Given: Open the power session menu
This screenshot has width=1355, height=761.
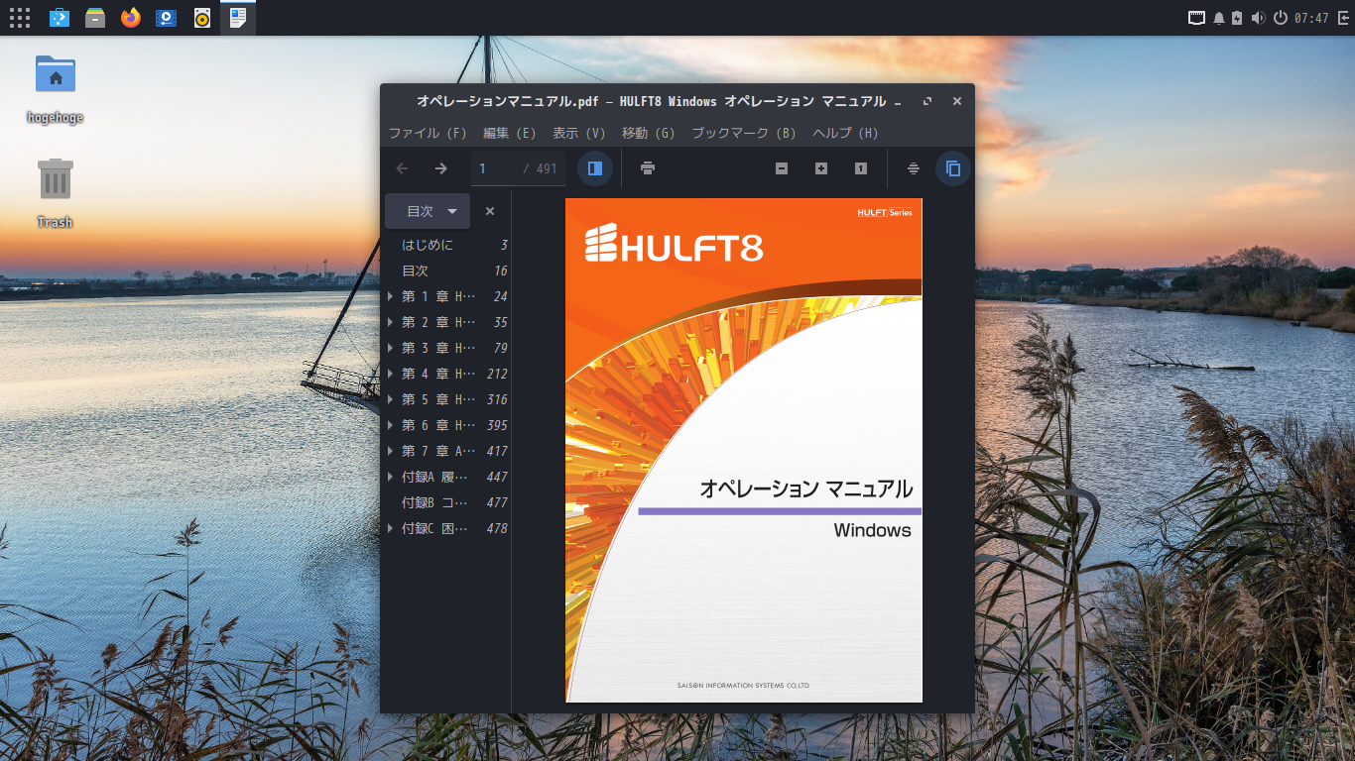Looking at the screenshot, I should point(1281,18).
